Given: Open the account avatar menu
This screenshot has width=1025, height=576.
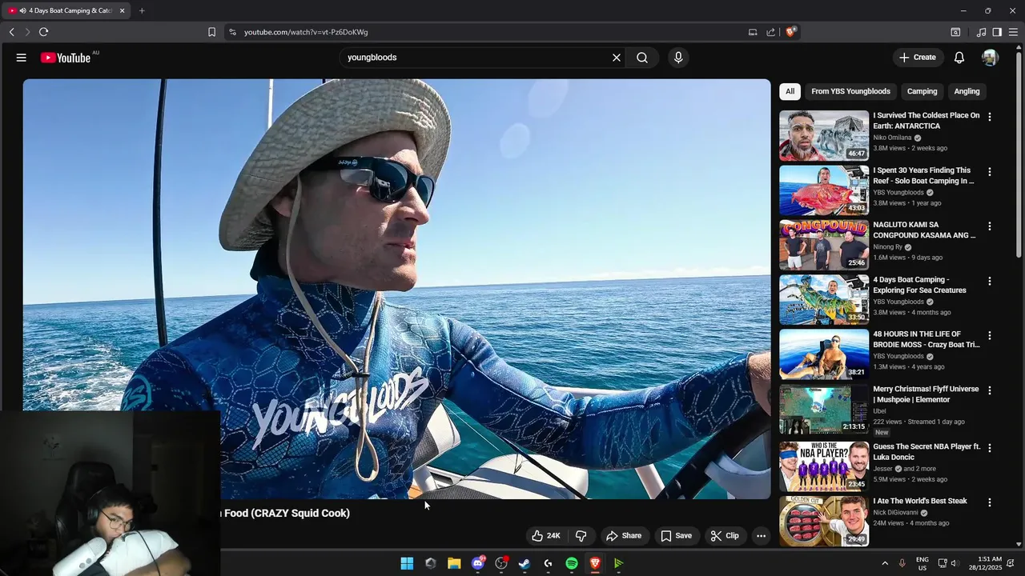Looking at the screenshot, I should (x=990, y=58).
